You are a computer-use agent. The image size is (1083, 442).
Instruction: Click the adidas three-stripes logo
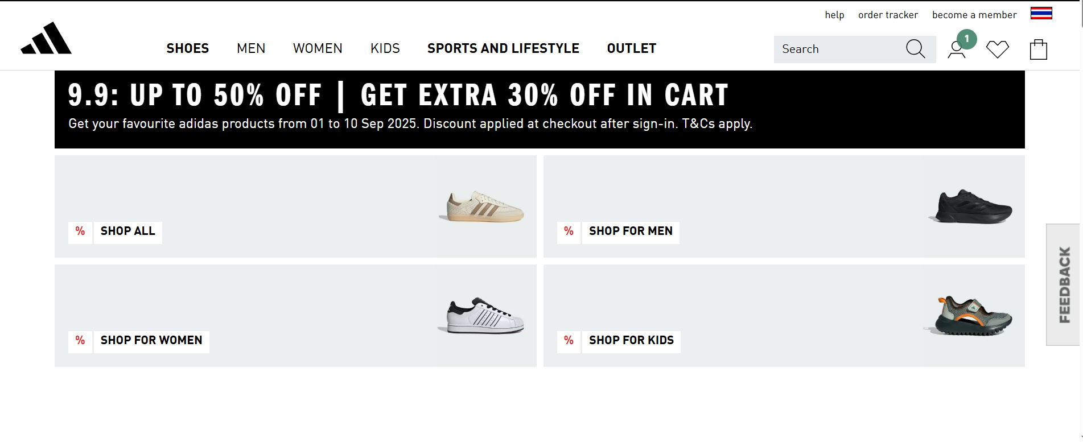(46, 39)
